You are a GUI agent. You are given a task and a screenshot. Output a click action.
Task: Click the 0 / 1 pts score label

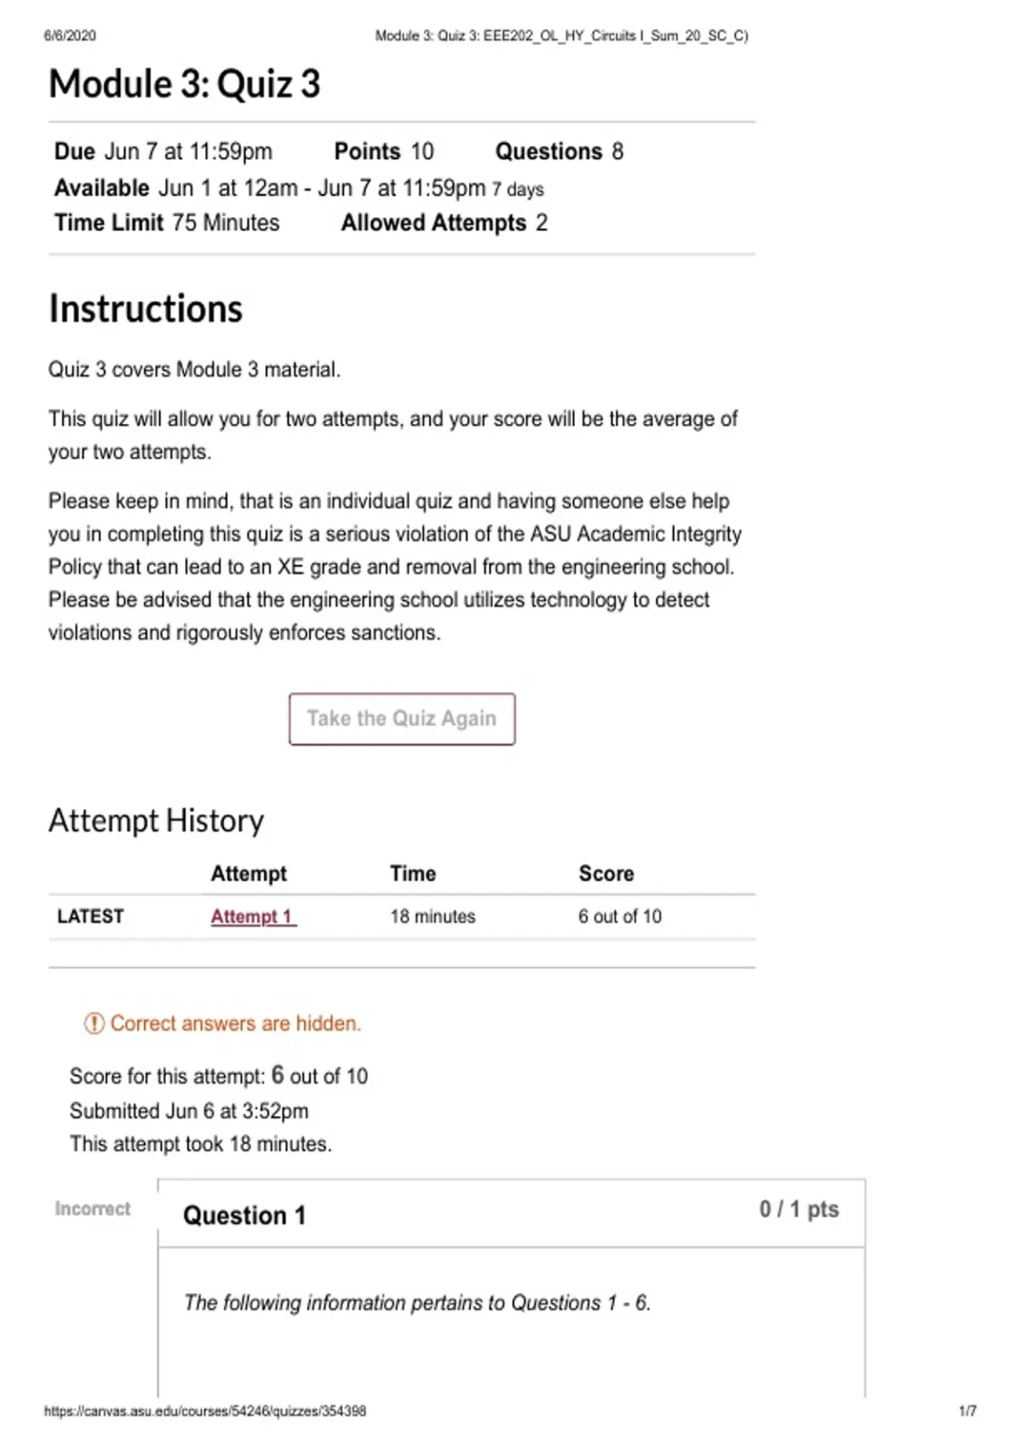pyautogui.click(x=799, y=1210)
